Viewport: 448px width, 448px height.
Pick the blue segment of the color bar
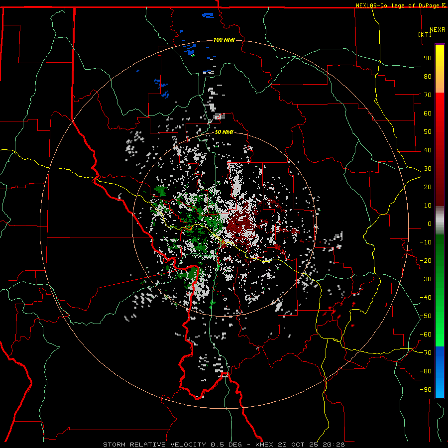click(x=440, y=372)
